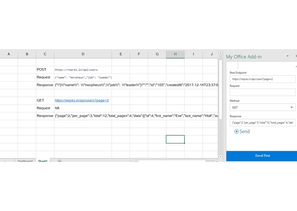Select column F header
Viewport: 297px width, 211px height.
coord(139,54)
